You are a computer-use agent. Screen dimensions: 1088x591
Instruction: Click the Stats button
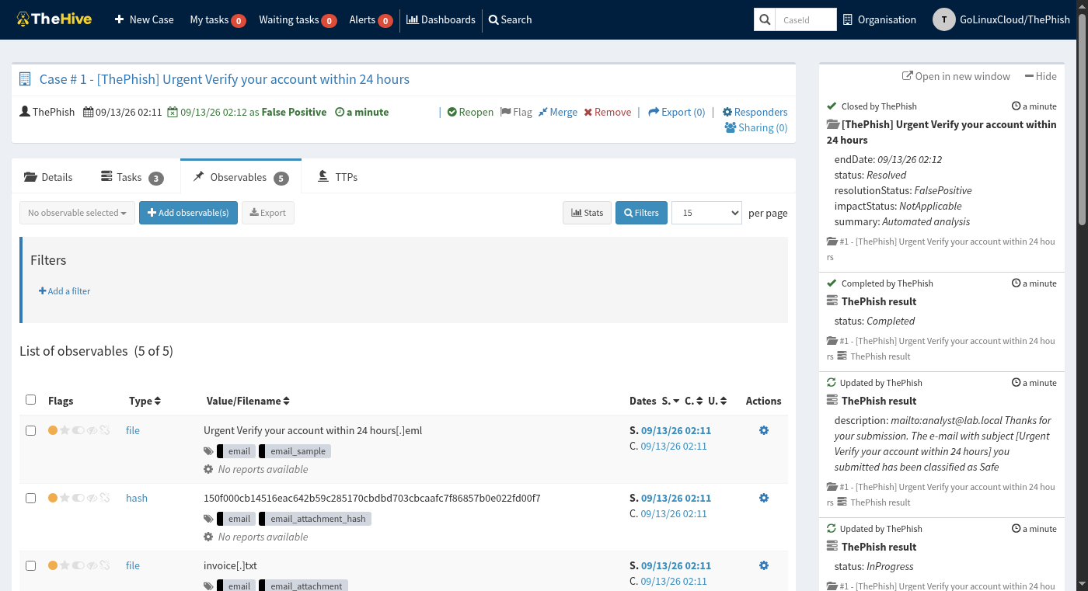tap(587, 213)
